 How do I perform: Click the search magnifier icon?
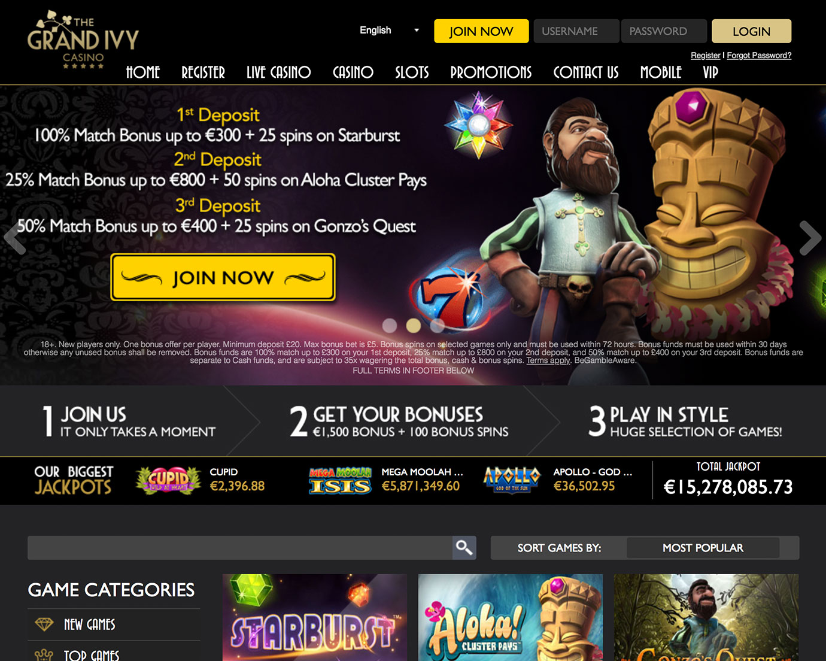click(464, 547)
